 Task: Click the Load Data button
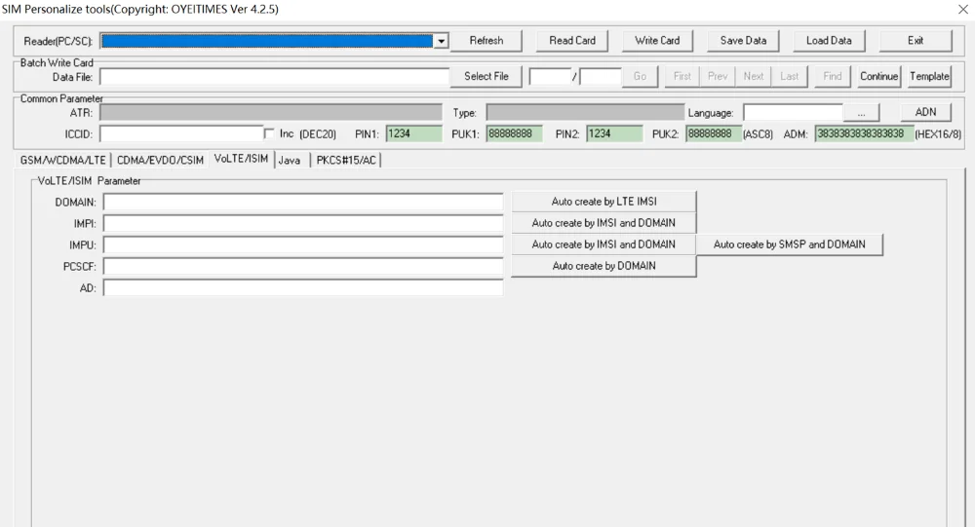[829, 40]
